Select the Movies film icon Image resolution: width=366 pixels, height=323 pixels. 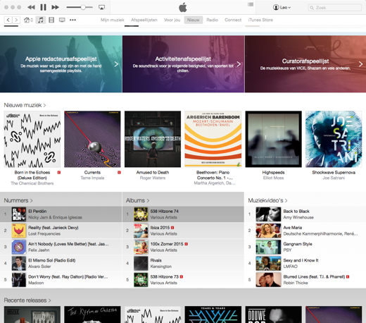point(51,20)
